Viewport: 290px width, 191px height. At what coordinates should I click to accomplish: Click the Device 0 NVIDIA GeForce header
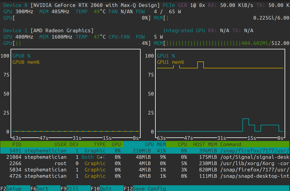click(x=81, y=5)
